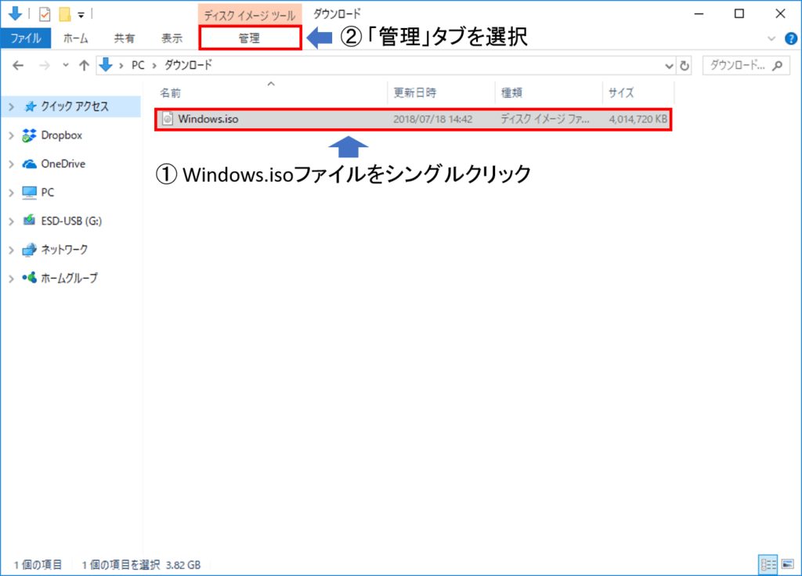Screen dimensions: 802x576
Task: Expand the PC tree node
Action: coord(11,193)
